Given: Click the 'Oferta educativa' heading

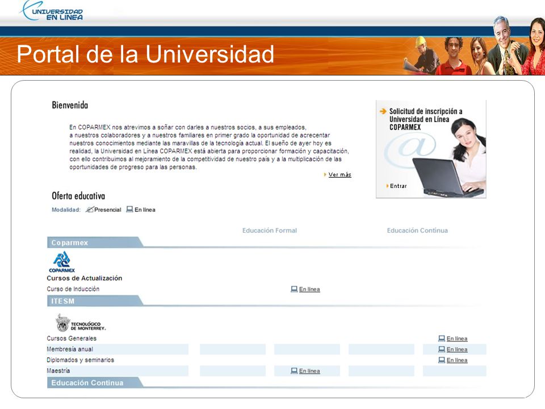Looking at the screenshot, I should tap(78, 196).
